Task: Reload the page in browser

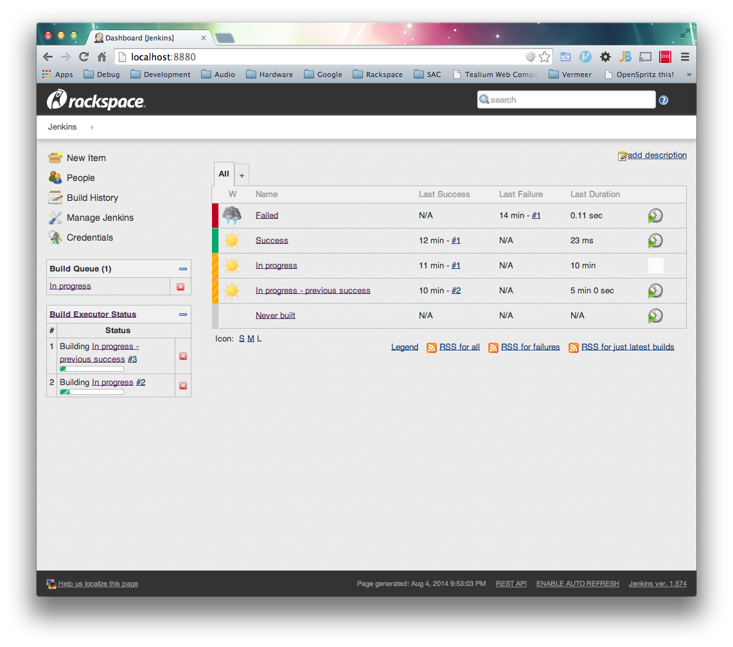Action: pyautogui.click(x=84, y=57)
